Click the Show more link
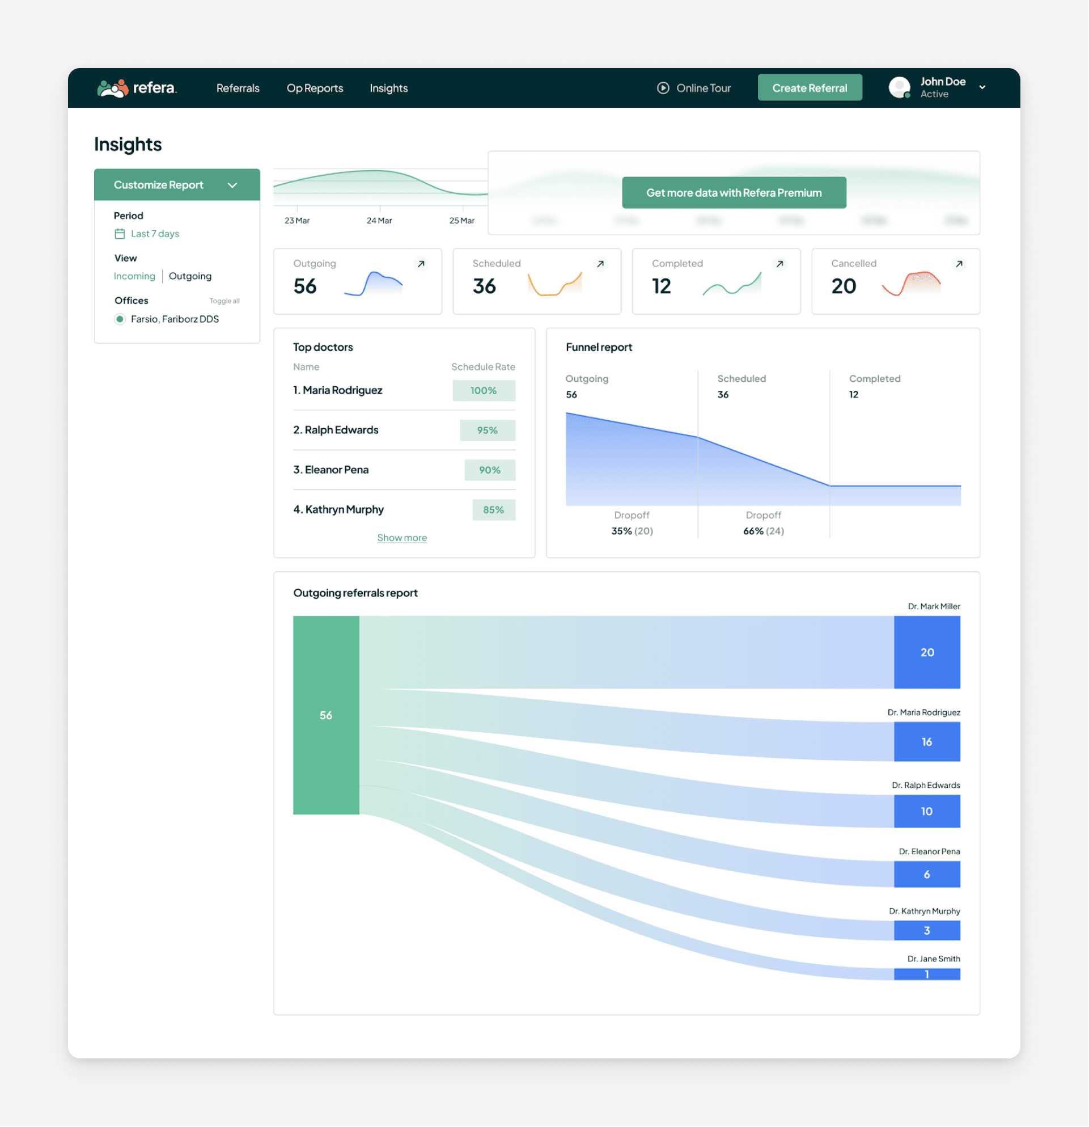The width and height of the screenshot is (1089, 1127). 402,538
